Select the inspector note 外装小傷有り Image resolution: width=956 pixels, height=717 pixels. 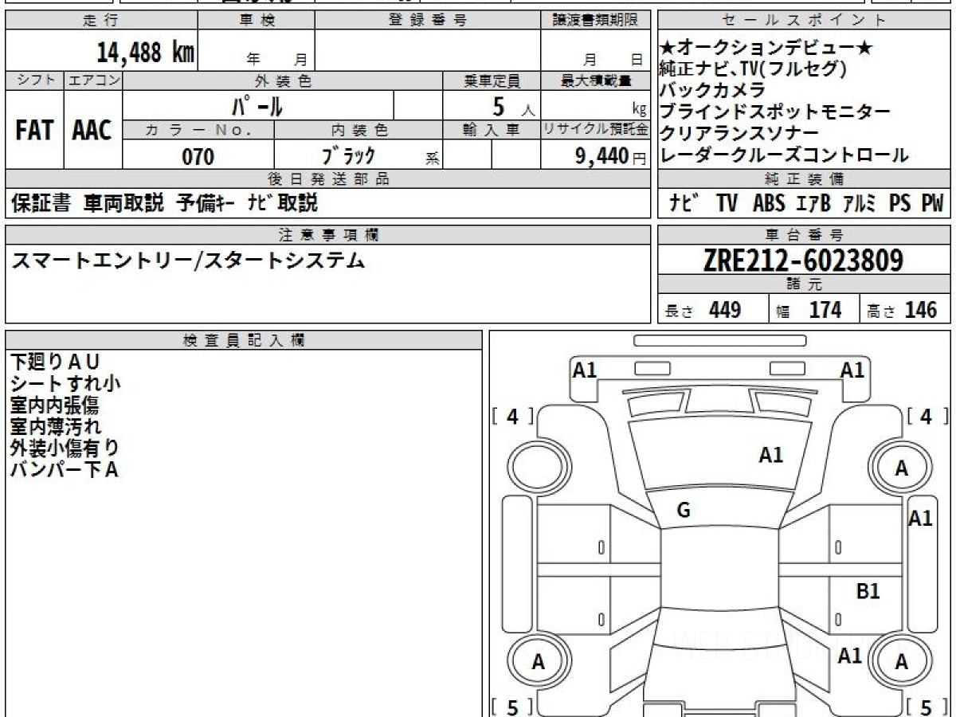point(65,449)
